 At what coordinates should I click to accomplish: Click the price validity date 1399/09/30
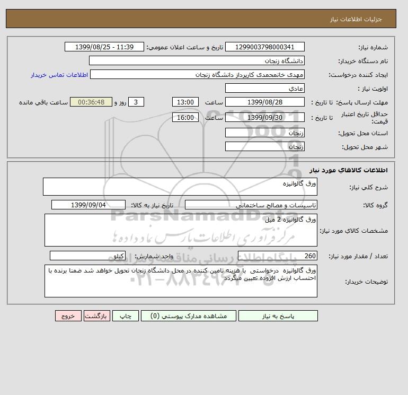point(264,117)
